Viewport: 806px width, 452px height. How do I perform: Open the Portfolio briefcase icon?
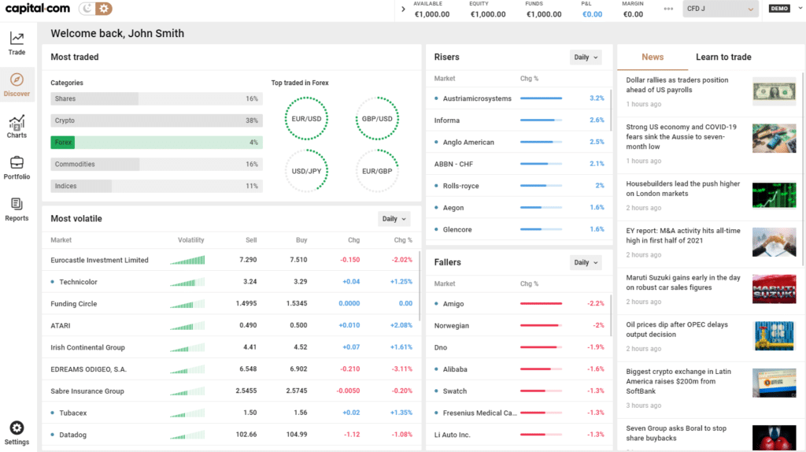(17, 167)
